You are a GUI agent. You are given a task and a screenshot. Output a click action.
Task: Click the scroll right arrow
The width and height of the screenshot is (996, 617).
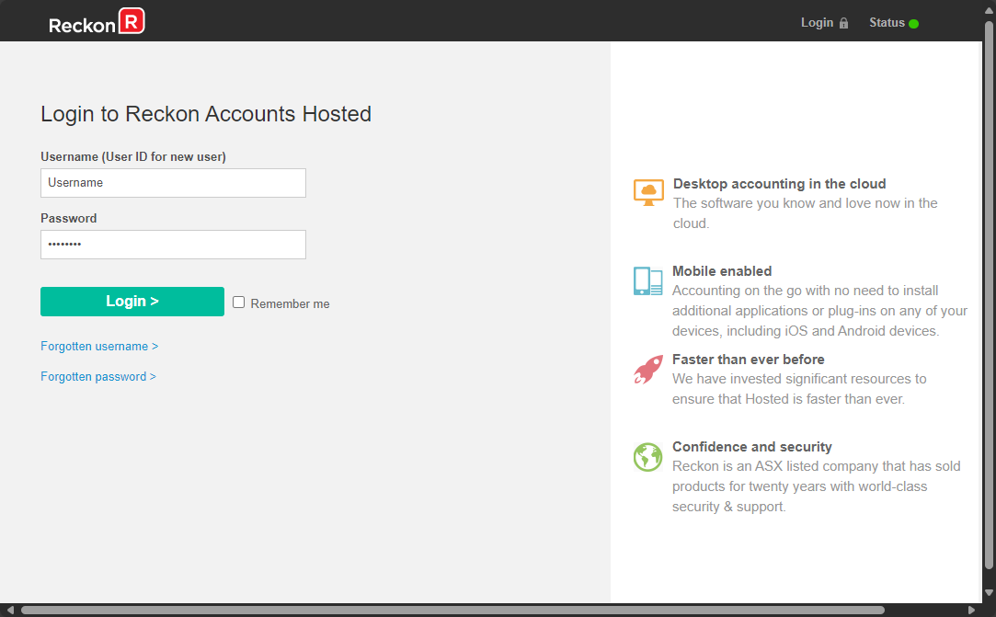[x=971, y=610]
